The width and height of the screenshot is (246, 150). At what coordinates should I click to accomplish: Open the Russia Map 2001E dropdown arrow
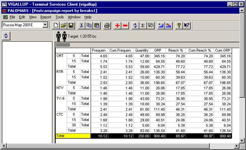(45, 25)
